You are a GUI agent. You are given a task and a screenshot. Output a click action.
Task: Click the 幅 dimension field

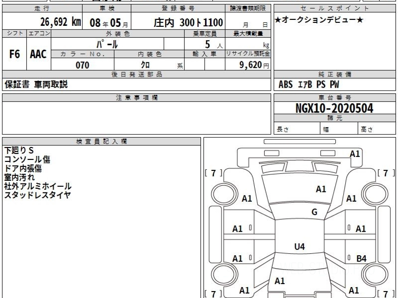pyautogui.click(x=339, y=128)
